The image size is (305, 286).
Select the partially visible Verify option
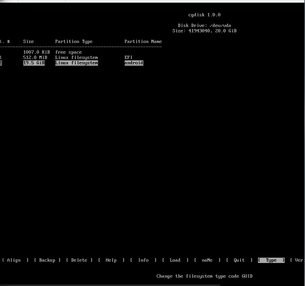(x=298, y=260)
